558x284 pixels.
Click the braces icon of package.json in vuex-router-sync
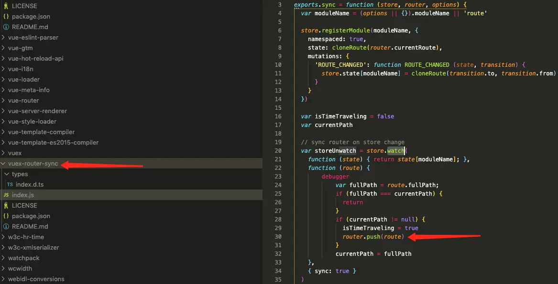6,216
